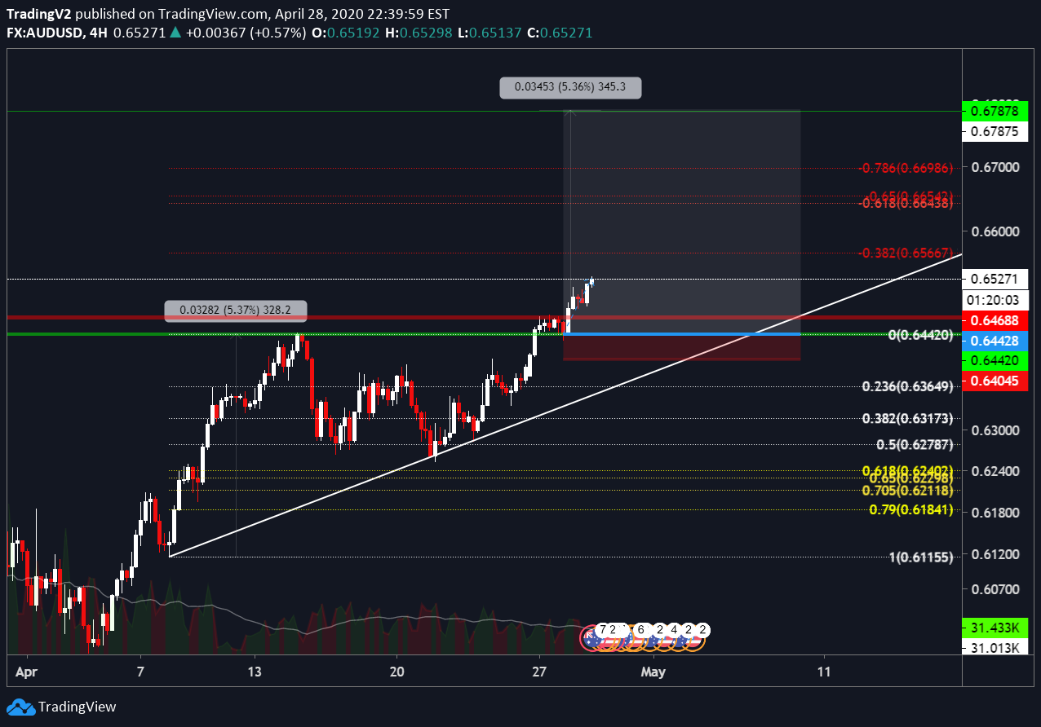Click the blue 0.64428 entry price label

(994, 341)
